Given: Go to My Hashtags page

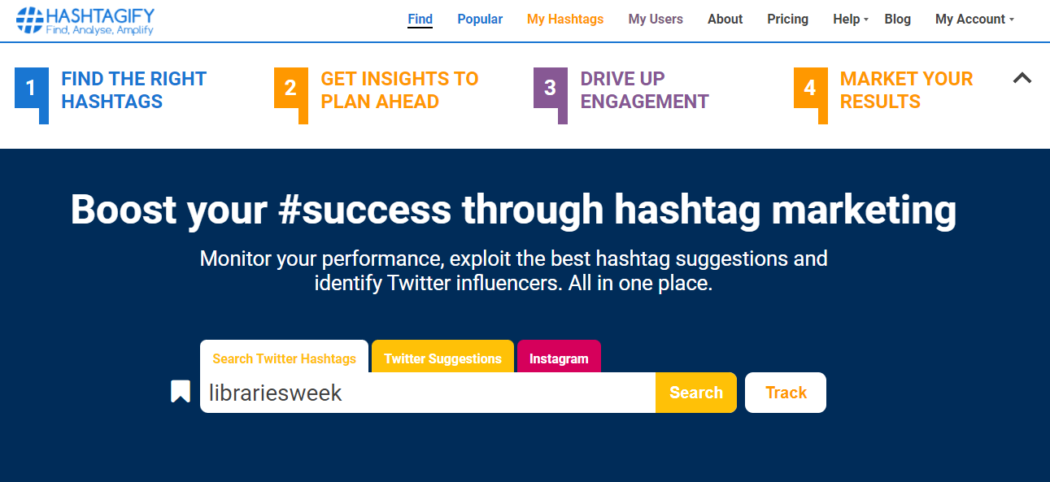Looking at the screenshot, I should [565, 20].
